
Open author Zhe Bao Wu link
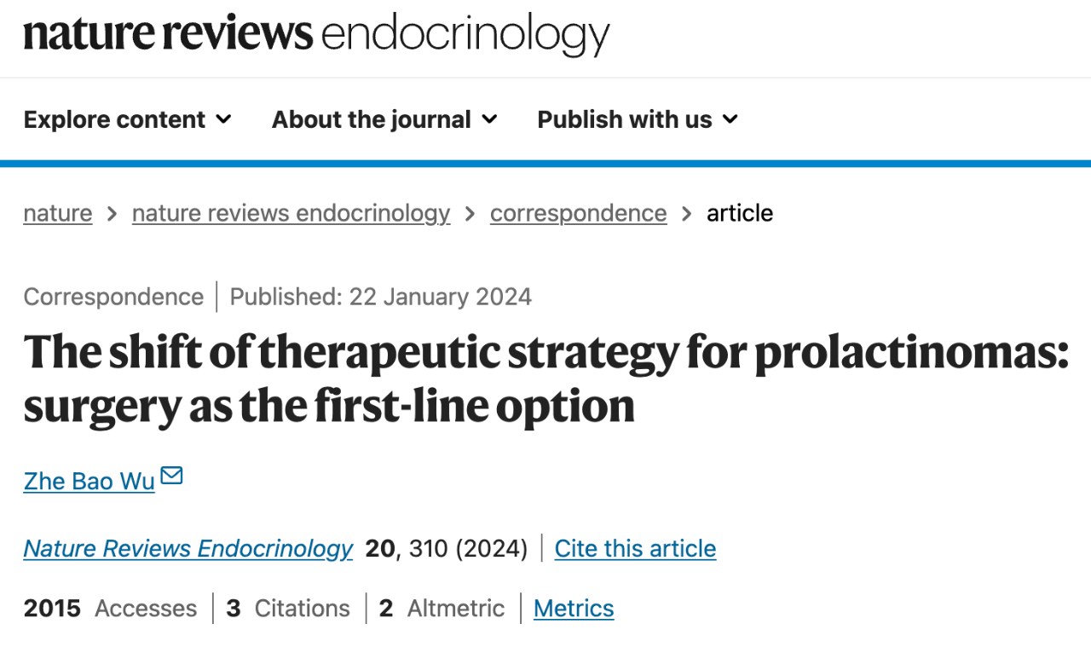(89, 481)
